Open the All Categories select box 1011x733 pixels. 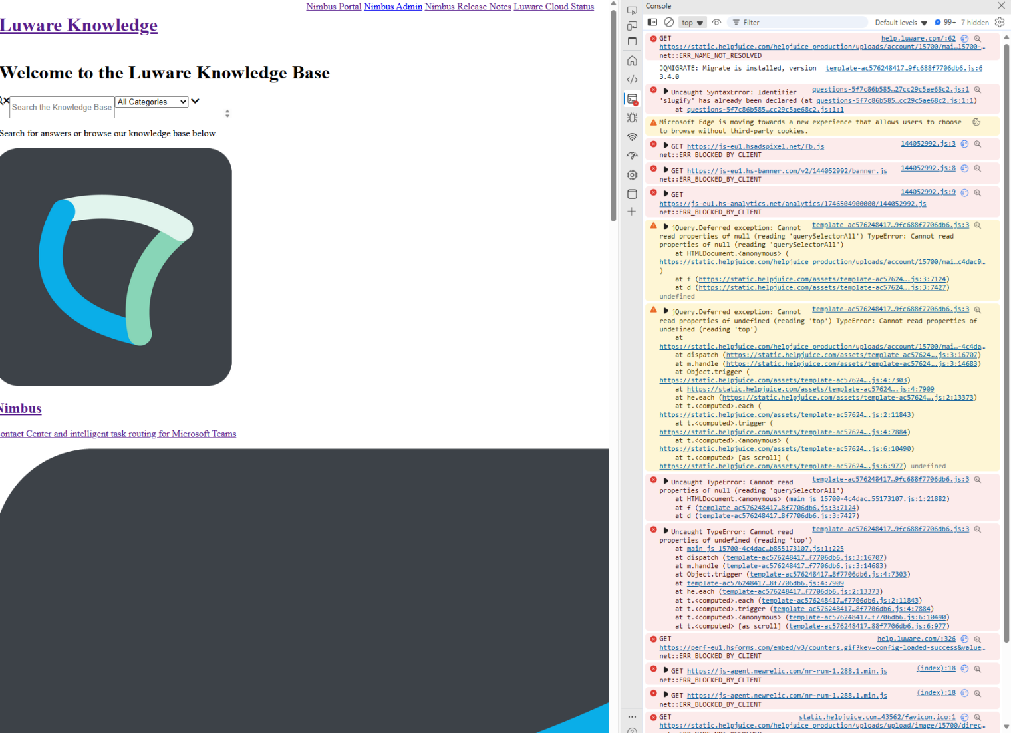(152, 102)
